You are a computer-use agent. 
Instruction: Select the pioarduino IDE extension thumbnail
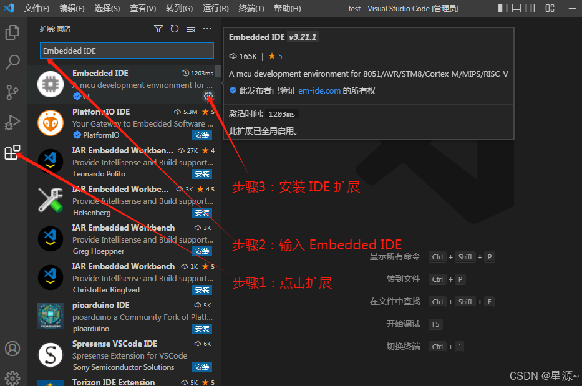click(x=51, y=316)
